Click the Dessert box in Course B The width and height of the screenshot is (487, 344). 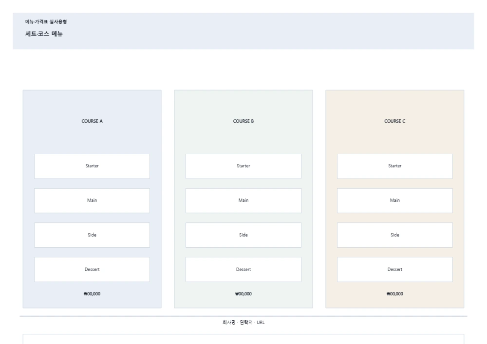tap(243, 270)
